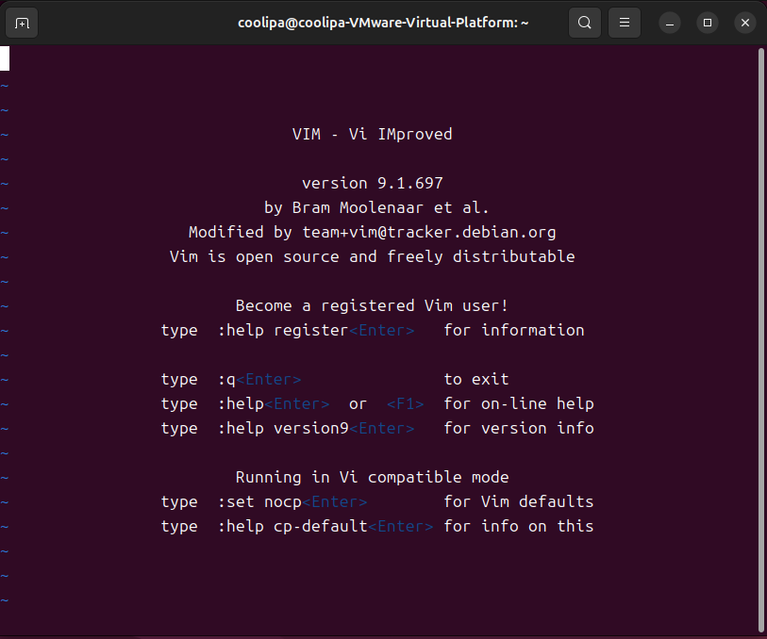The height and width of the screenshot is (639, 767).
Task: Click the "by Bram Moolenaar et al." line
Action: click(x=376, y=207)
